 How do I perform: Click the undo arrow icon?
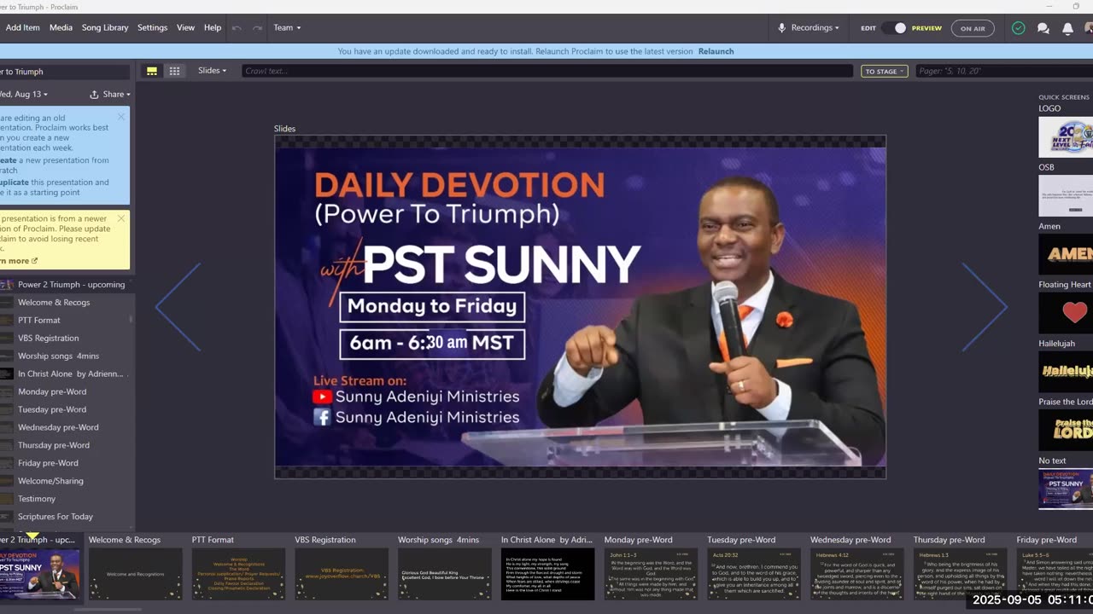pos(237,28)
